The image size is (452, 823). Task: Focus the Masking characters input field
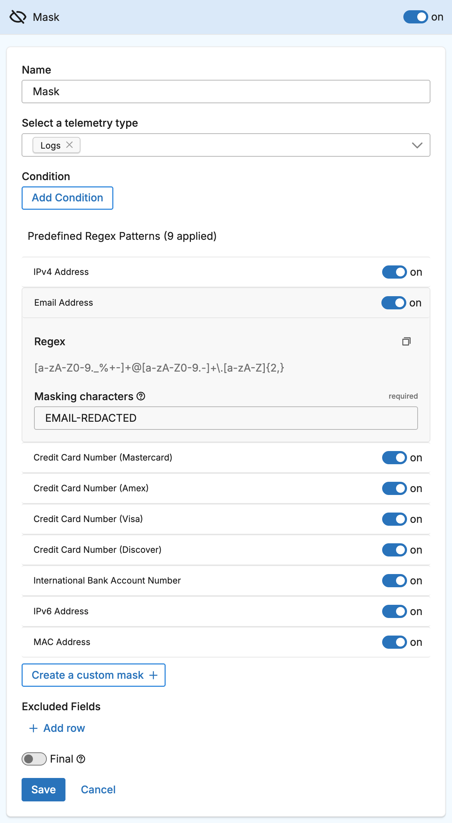[x=226, y=418]
